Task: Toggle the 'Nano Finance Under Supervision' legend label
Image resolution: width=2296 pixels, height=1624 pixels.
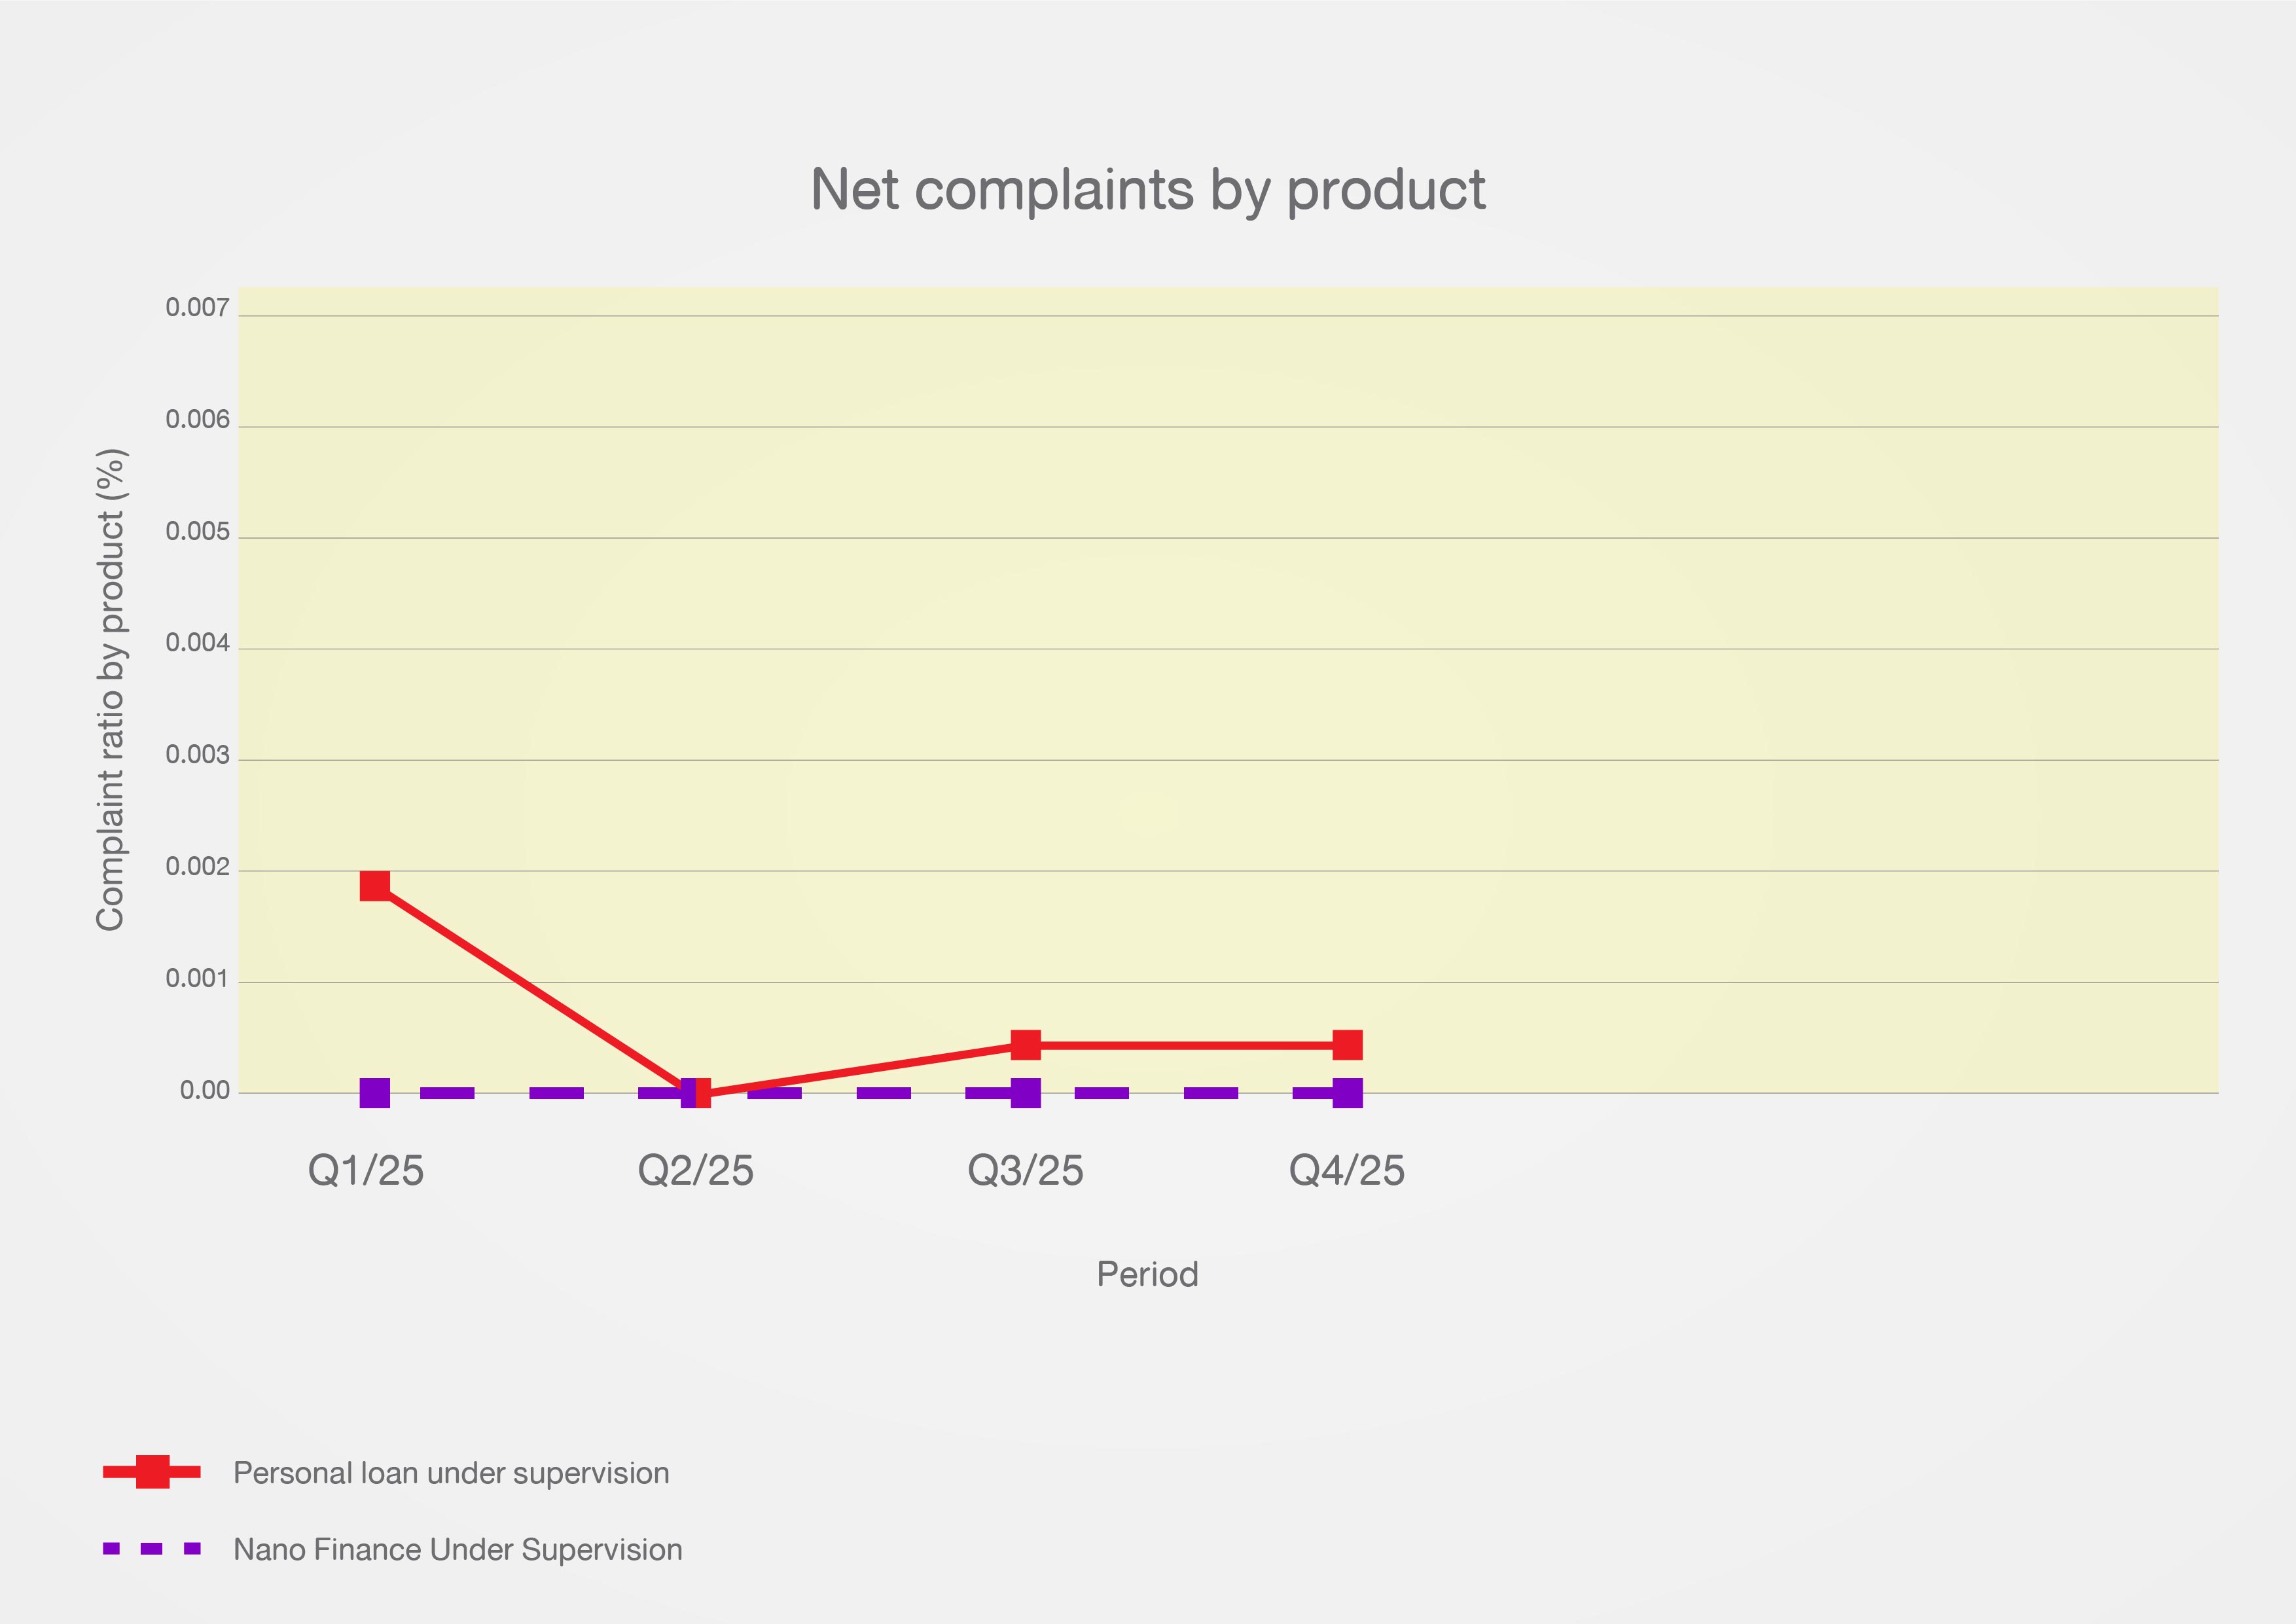Action: click(x=458, y=1550)
